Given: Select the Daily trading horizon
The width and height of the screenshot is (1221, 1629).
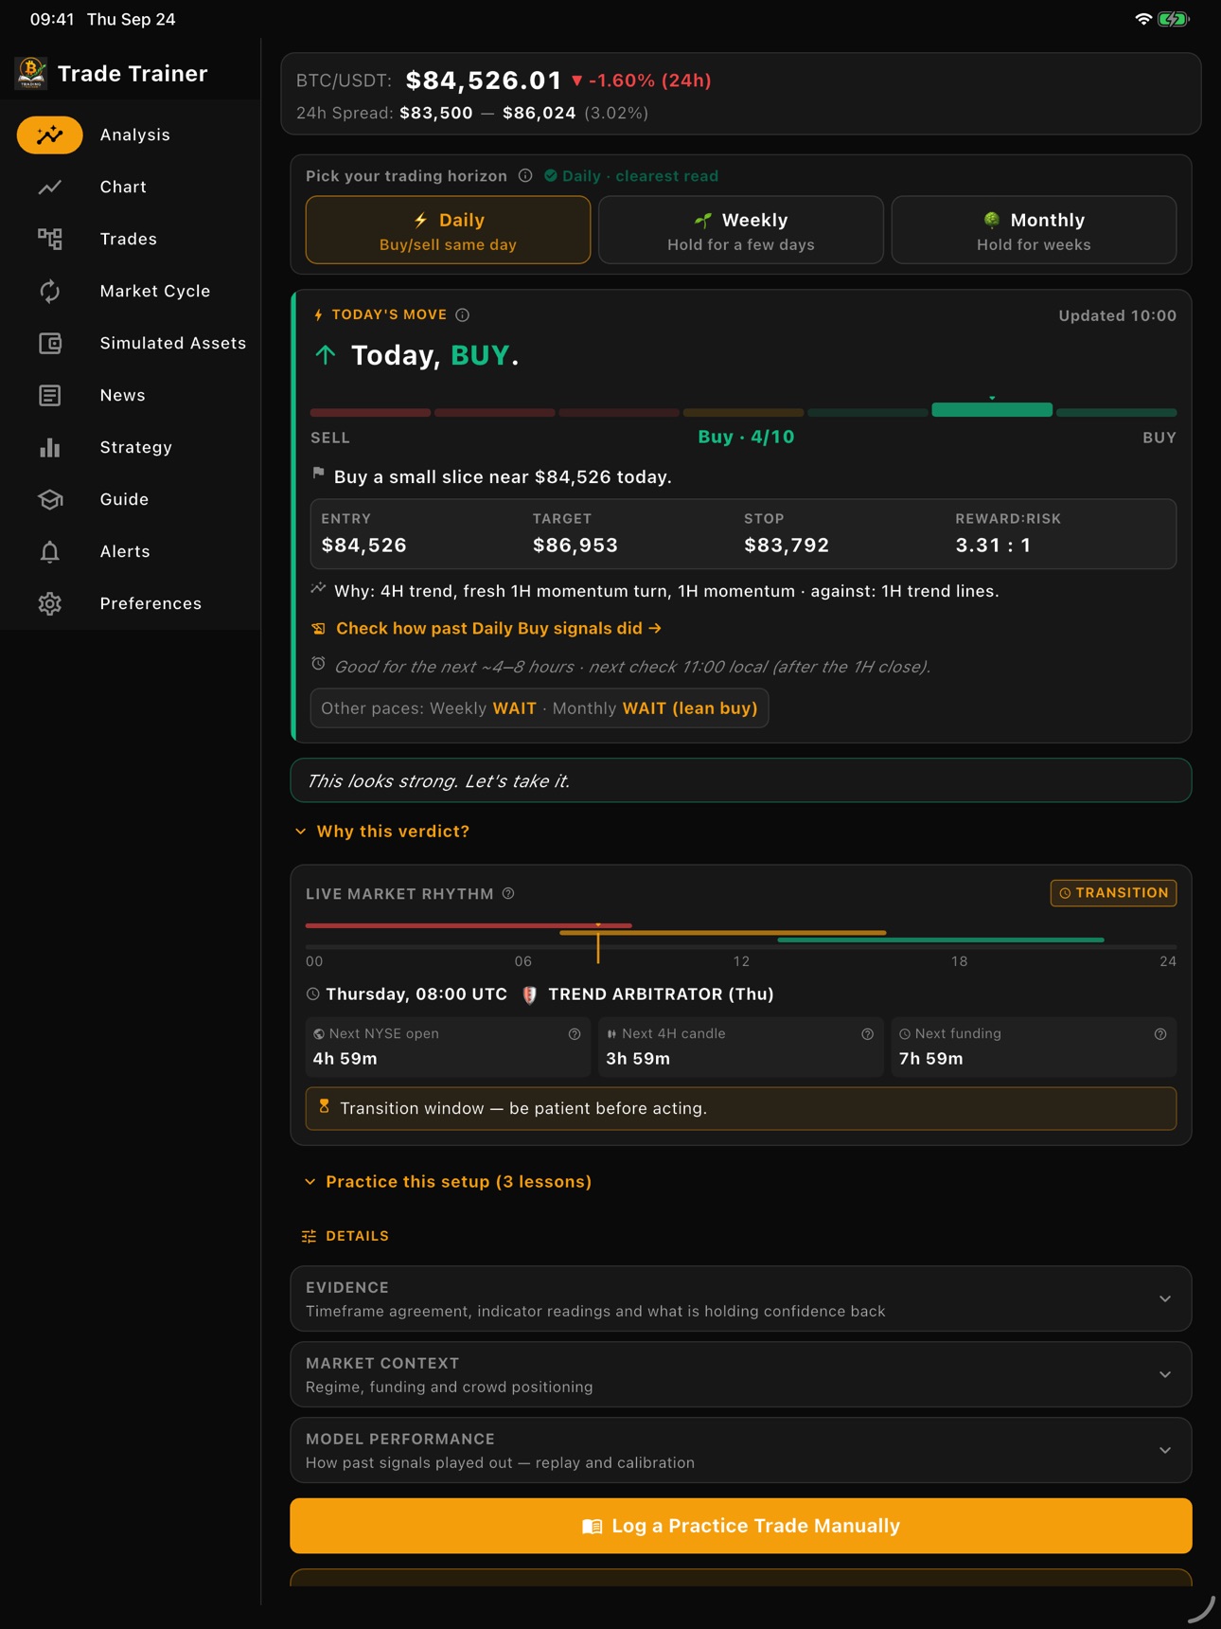Looking at the screenshot, I should point(448,230).
